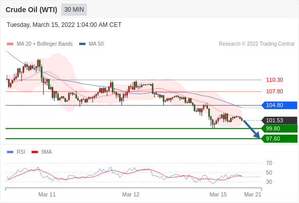Click the black 101.53 current price tag
Viewport: 299px width, 203px height.
[x=279, y=120]
